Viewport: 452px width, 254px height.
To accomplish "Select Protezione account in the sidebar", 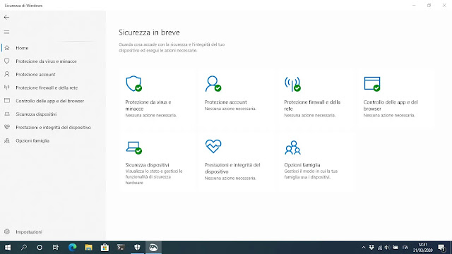I will 35,74.
